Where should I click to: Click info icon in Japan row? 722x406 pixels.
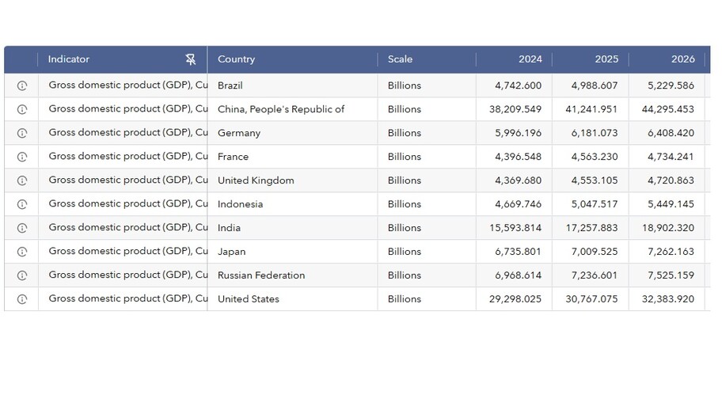pos(22,252)
